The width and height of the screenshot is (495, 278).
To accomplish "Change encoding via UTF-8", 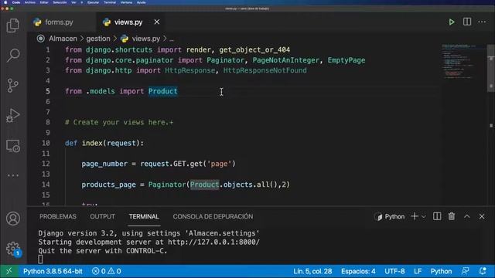I will tap(394, 271).
